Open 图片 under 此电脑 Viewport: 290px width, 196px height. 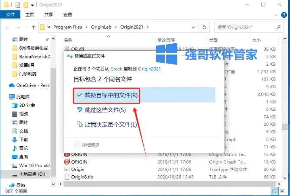20,122
